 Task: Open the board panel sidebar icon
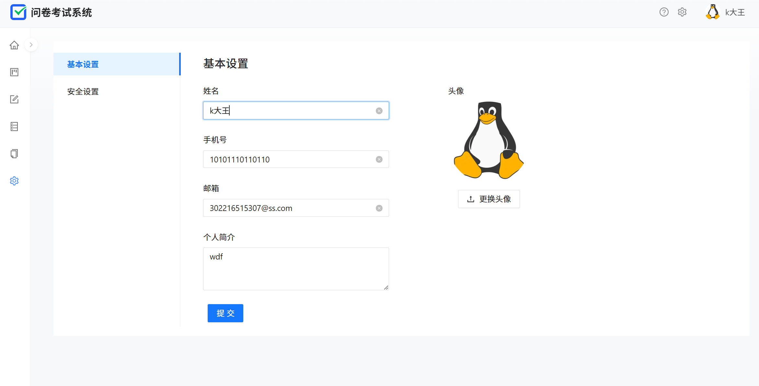tap(14, 72)
